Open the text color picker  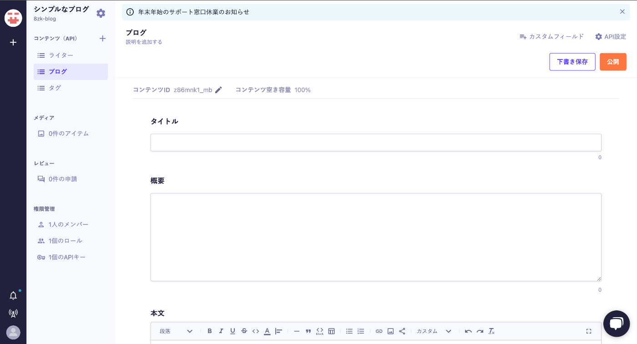(267, 331)
